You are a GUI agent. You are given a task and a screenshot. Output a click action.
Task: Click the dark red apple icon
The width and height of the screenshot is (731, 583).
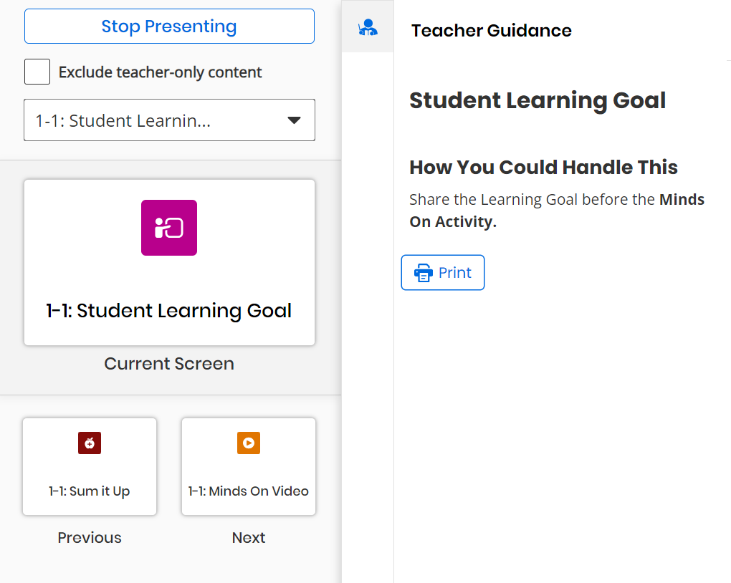[90, 443]
